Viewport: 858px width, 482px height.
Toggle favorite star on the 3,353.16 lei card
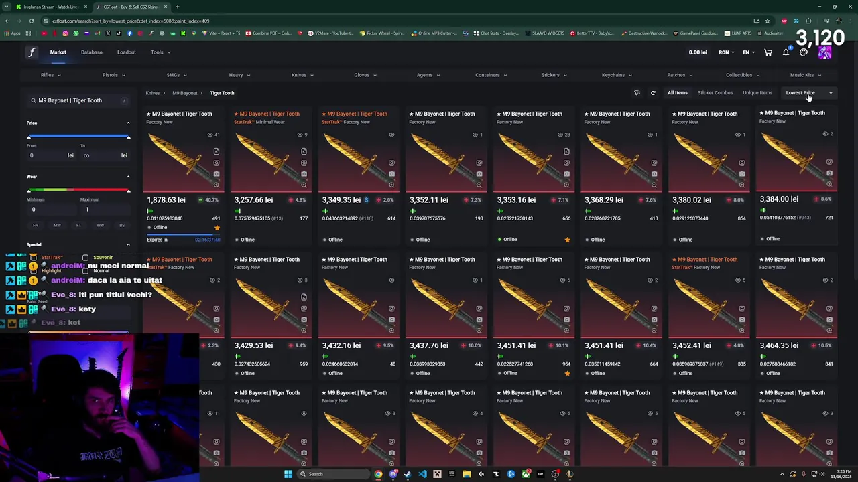[x=567, y=240]
